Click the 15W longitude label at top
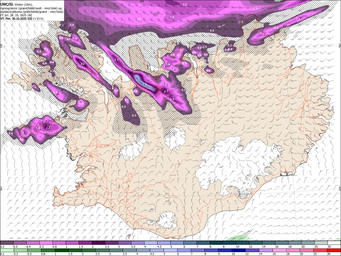This screenshot has width=341, height=256. tap(282, 1)
